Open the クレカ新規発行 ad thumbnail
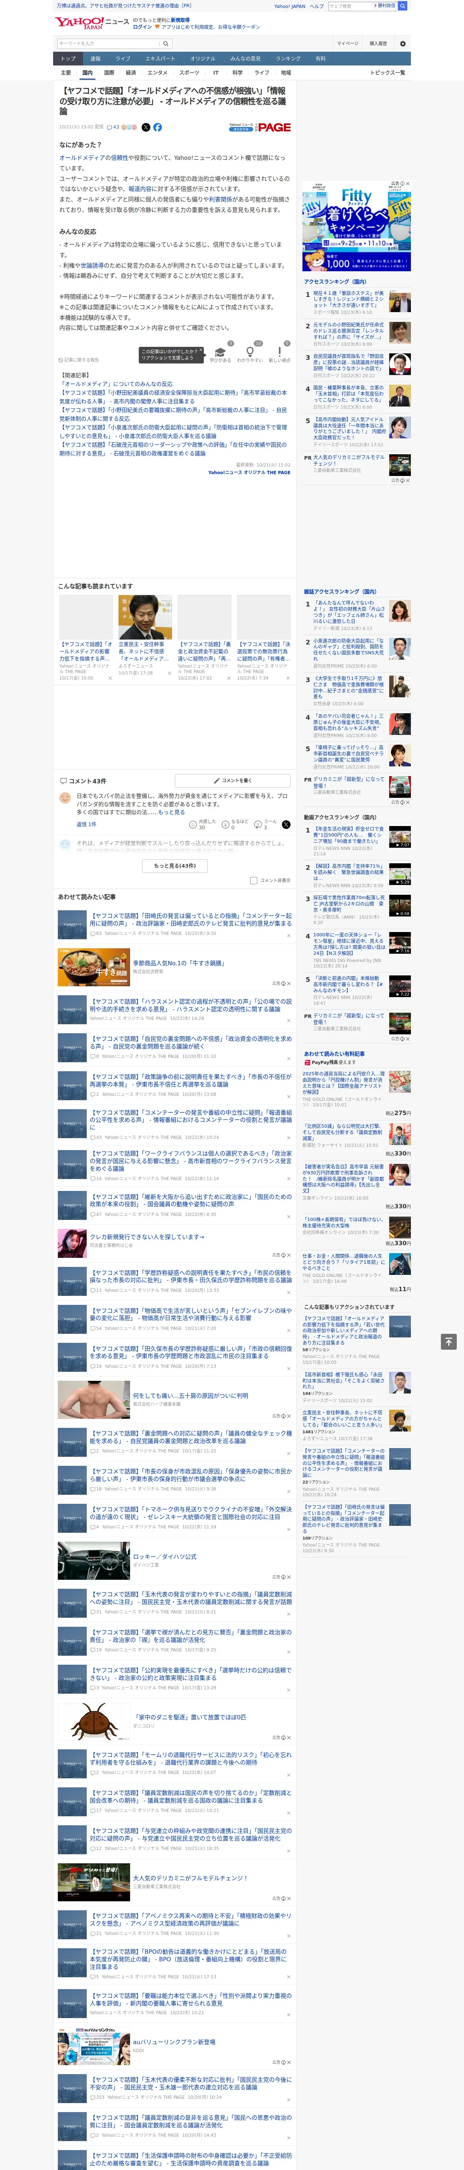This screenshot has height=2170, width=464. click(72, 1243)
